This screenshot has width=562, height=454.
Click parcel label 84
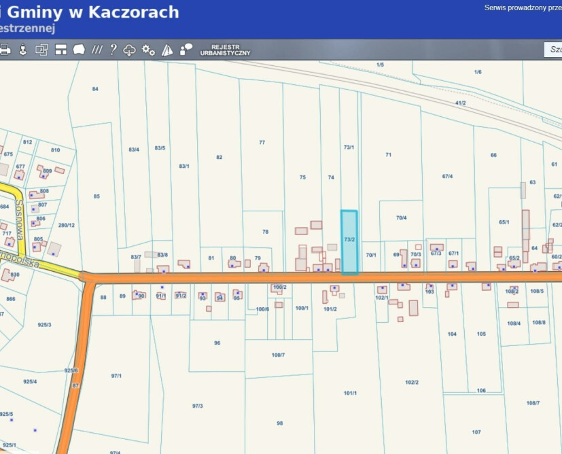95,89
